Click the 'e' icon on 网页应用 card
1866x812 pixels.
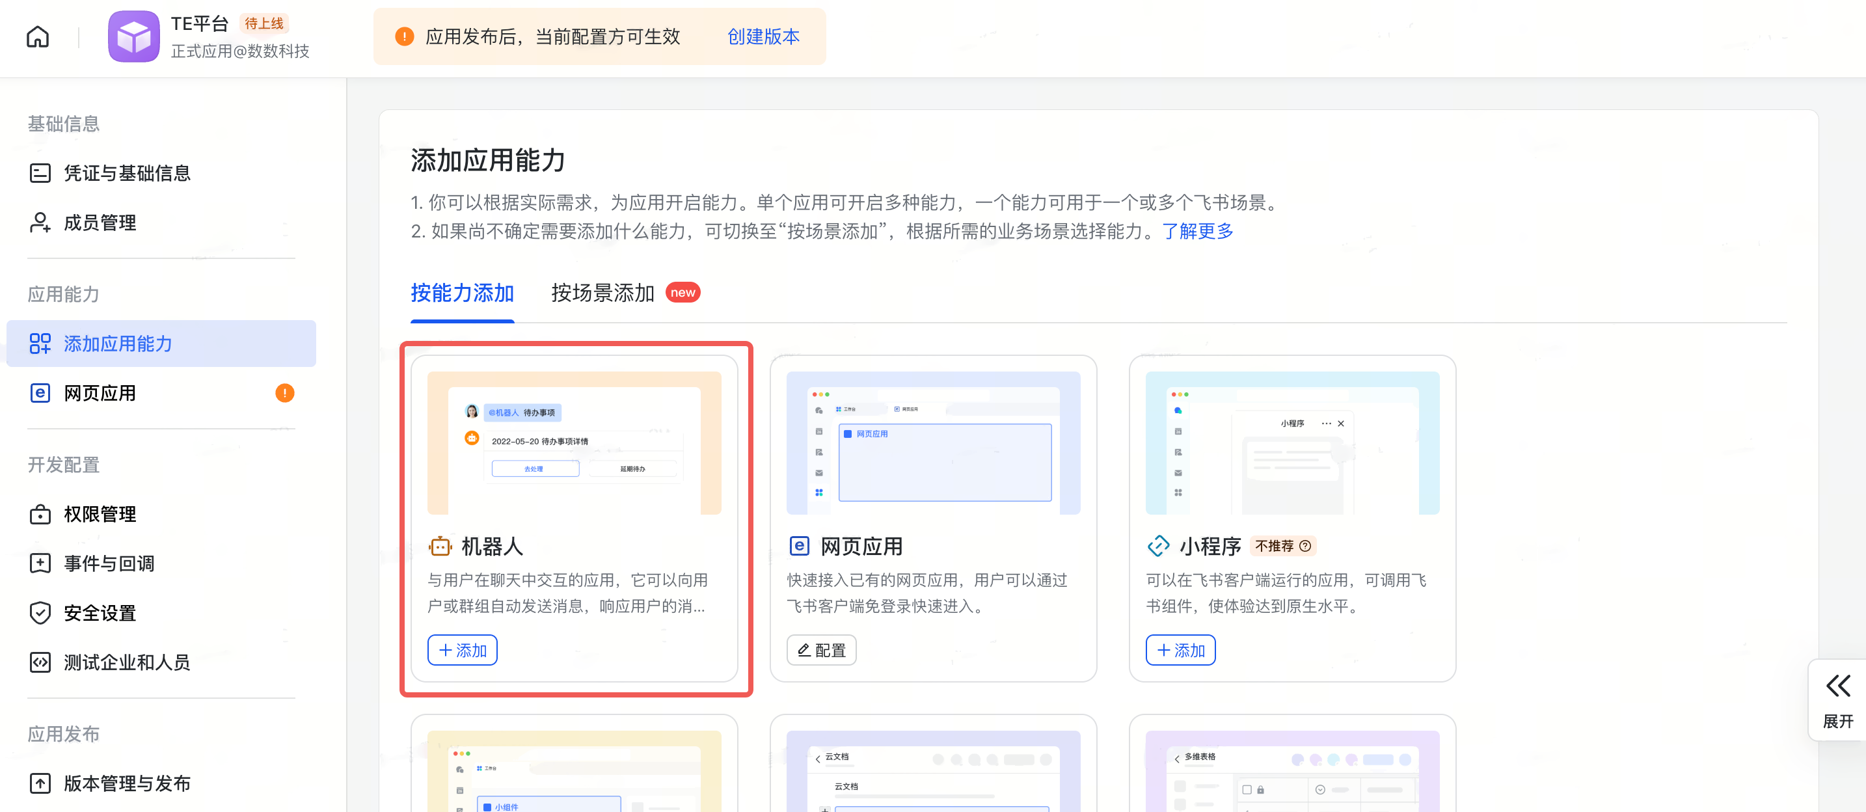[x=799, y=545]
